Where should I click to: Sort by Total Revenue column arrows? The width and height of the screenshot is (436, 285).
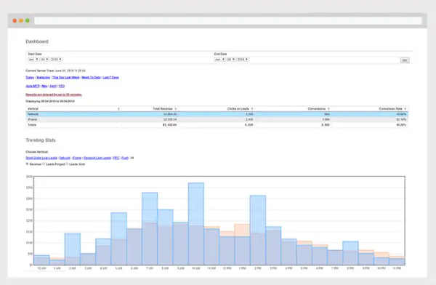176,109
